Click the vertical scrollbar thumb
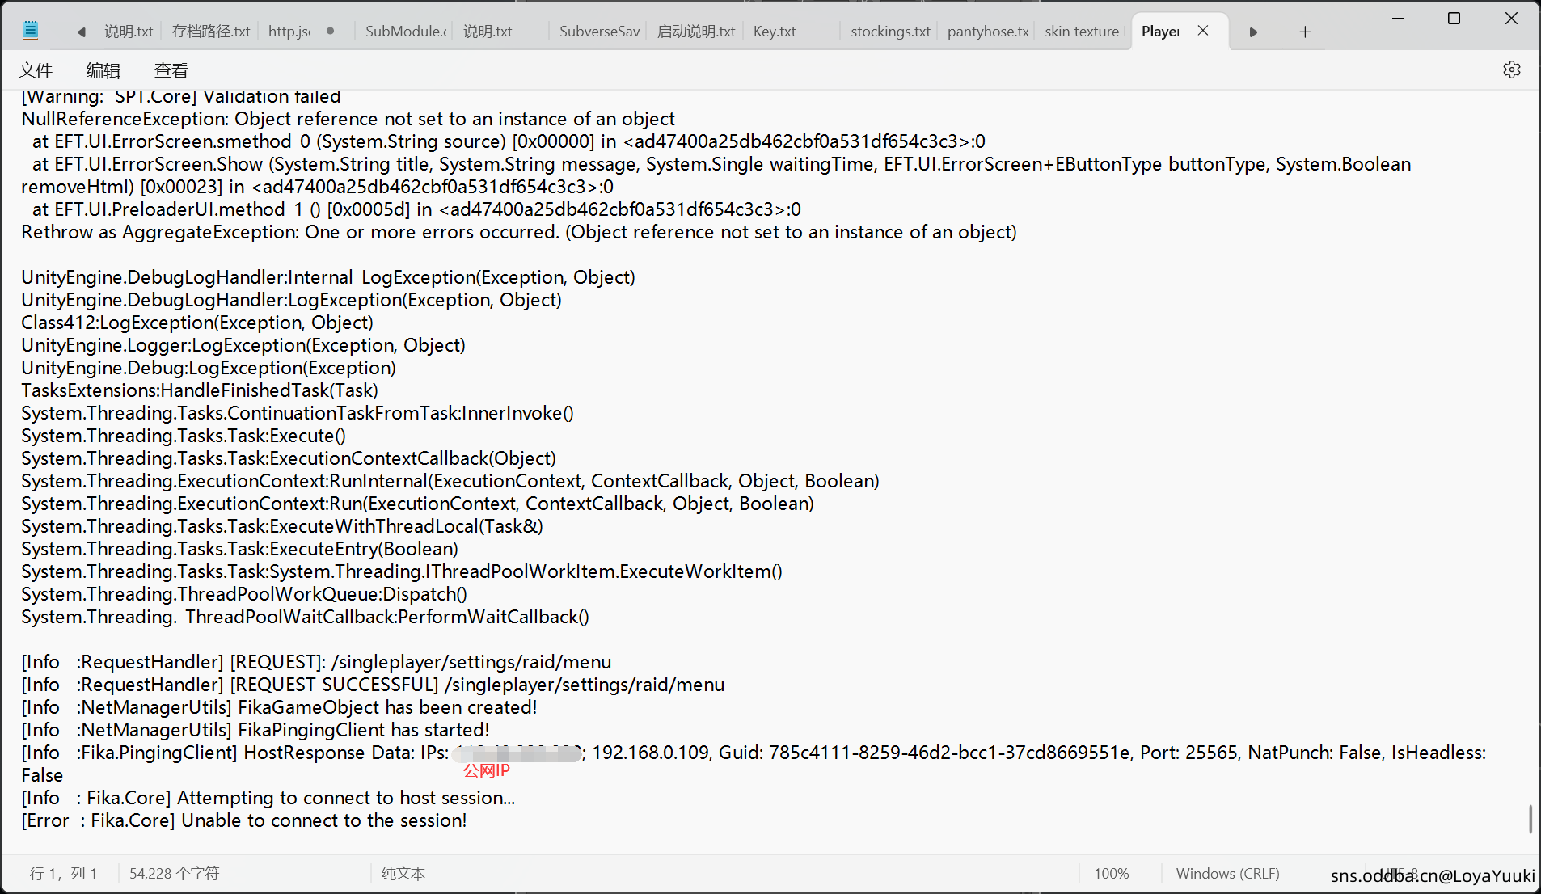Screen dimensions: 1541x894 [x=1530, y=818]
